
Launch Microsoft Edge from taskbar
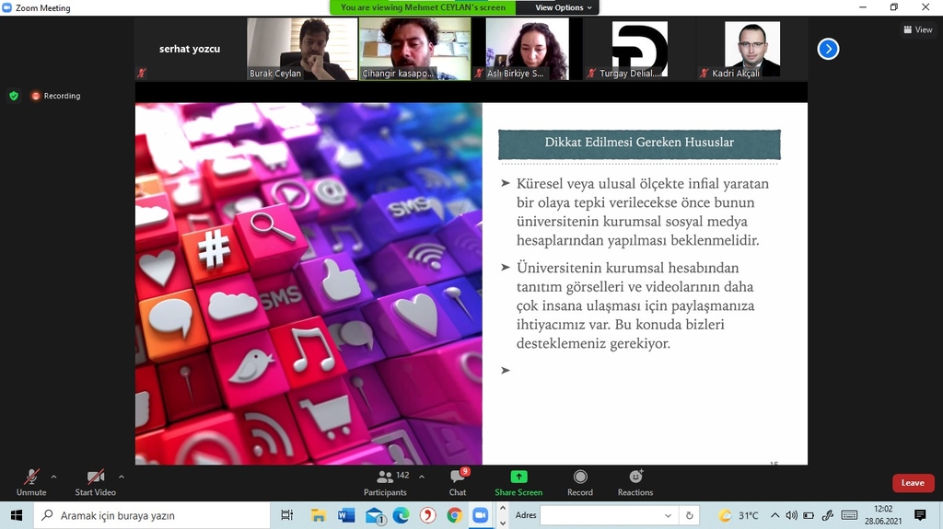click(x=402, y=515)
